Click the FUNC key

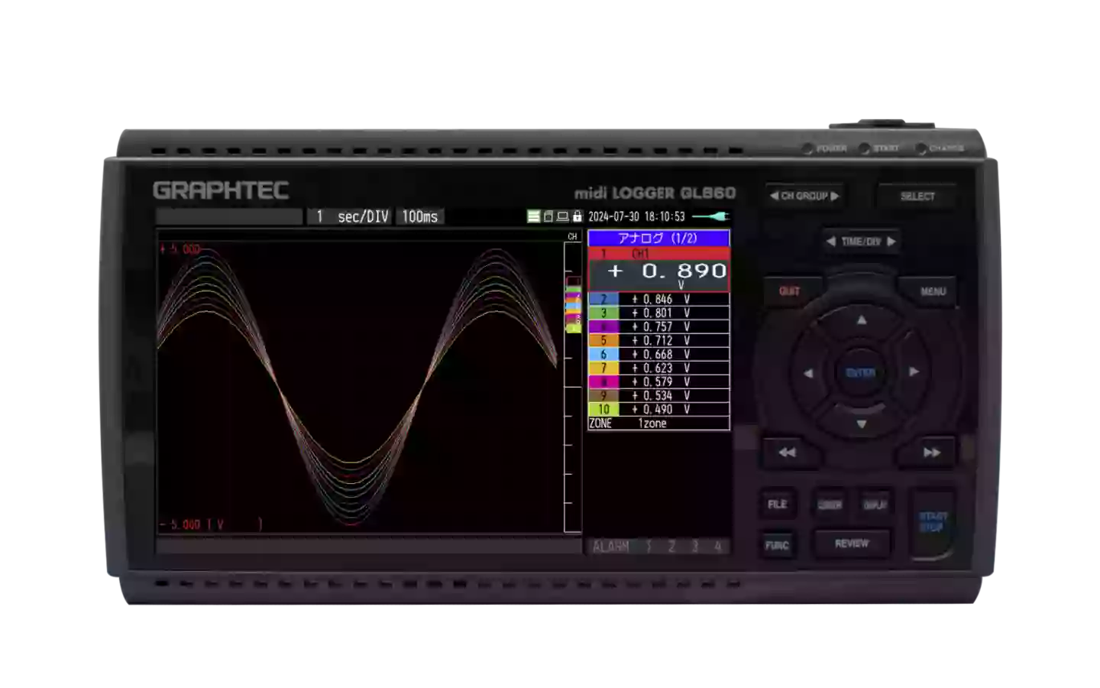coord(777,545)
